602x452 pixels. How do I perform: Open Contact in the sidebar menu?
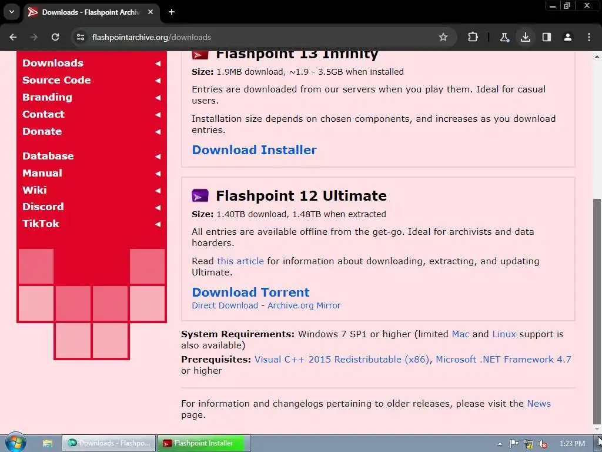pyautogui.click(x=44, y=114)
